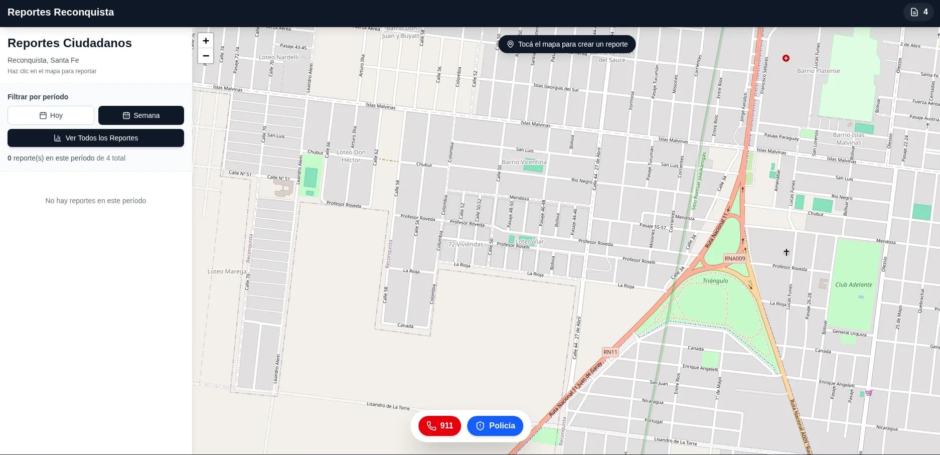
Task: Open Ver Todos los Reportes
Action: (x=96, y=138)
